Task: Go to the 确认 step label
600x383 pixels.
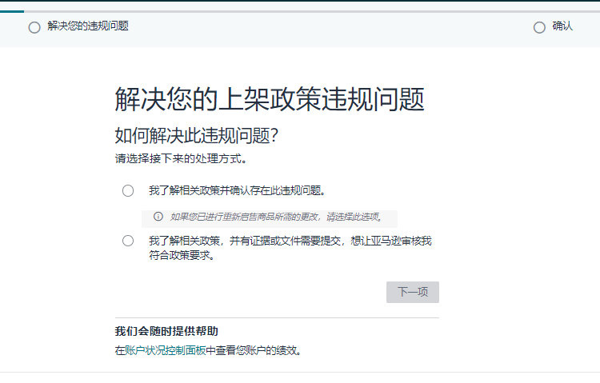Action: click(562, 26)
